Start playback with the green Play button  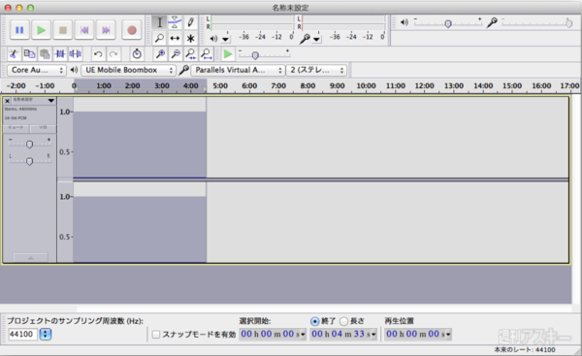click(41, 30)
